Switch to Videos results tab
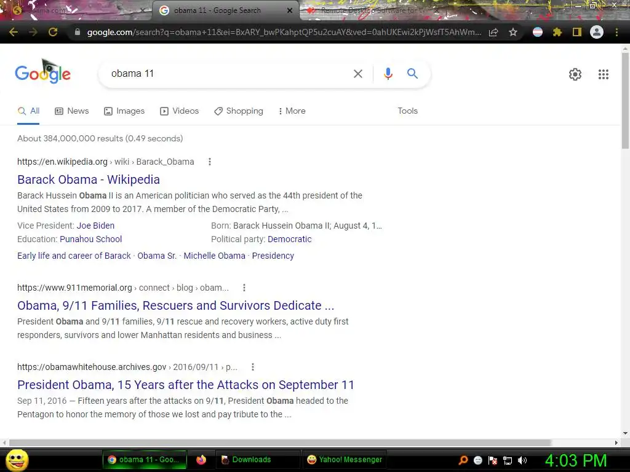The height and width of the screenshot is (472, 630). 179,111
